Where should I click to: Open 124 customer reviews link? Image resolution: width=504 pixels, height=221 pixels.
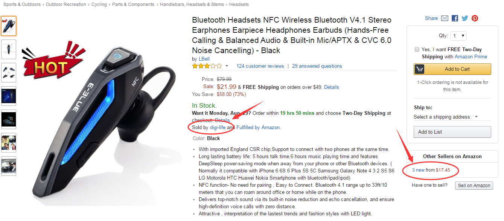click(260, 66)
